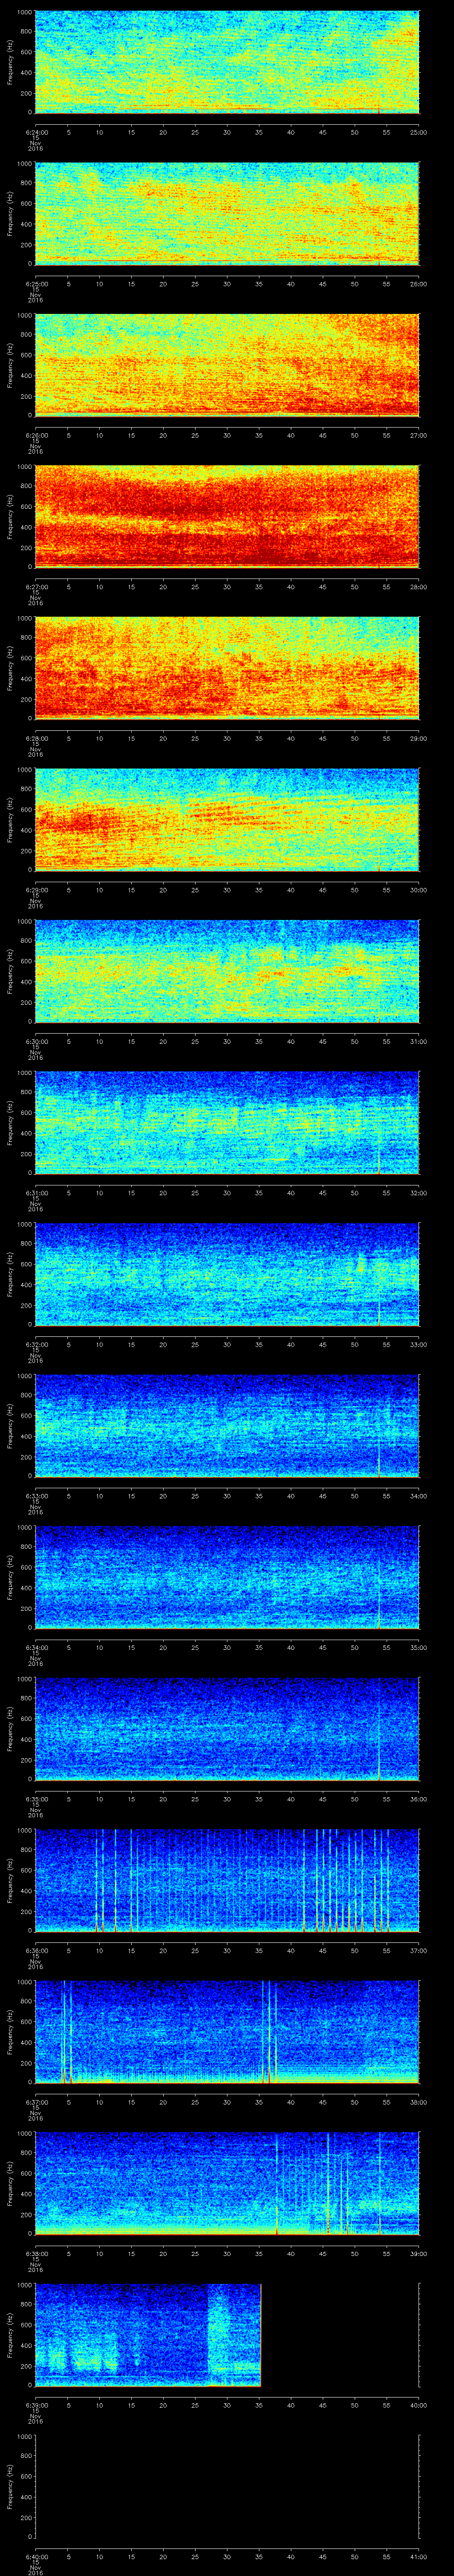This screenshot has width=454, height=2576.
Task: Open the intense red spectrogram starting 6:27:00
Action: pyautogui.click(x=227, y=517)
